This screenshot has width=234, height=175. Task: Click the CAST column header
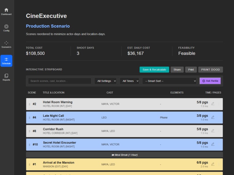point(110,93)
